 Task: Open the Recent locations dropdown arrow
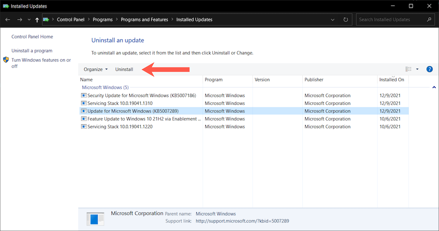click(29, 20)
